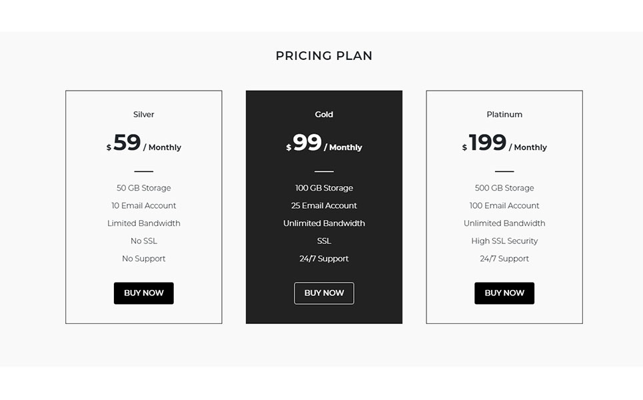Screen dimensions: 643x400
Task: Click the 10 Email Account line
Action: pyautogui.click(x=143, y=205)
